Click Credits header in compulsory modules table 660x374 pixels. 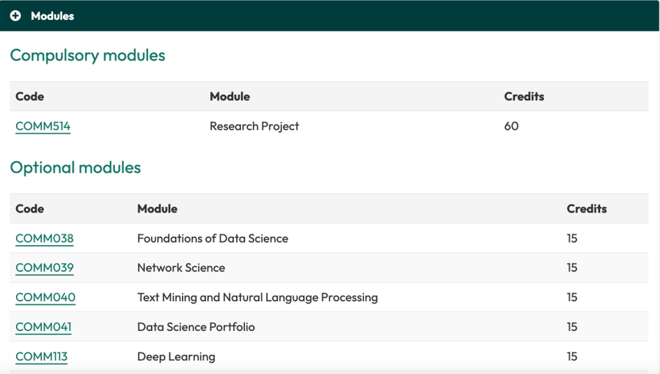[524, 97]
